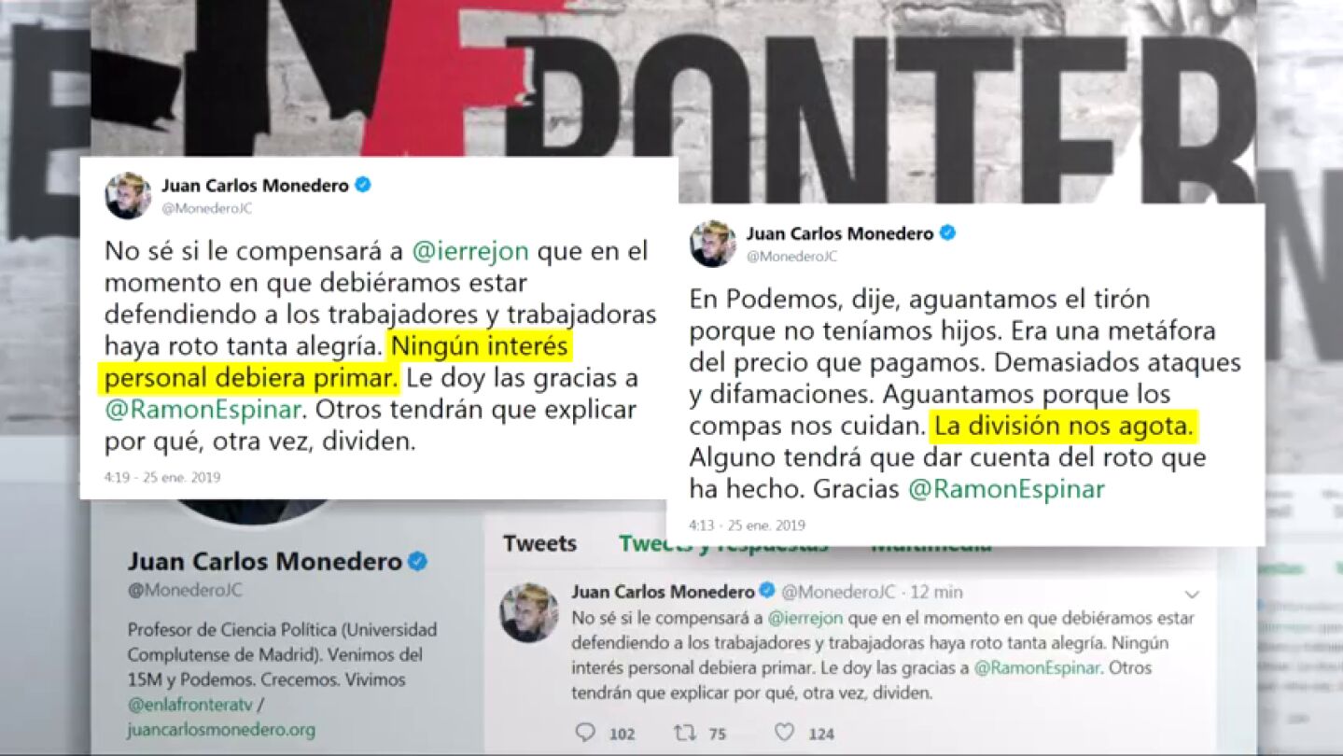The height and width of the screenshot is (756, 1343).
Task: Switch to the Tweets tab
Action: pos(539,543)
